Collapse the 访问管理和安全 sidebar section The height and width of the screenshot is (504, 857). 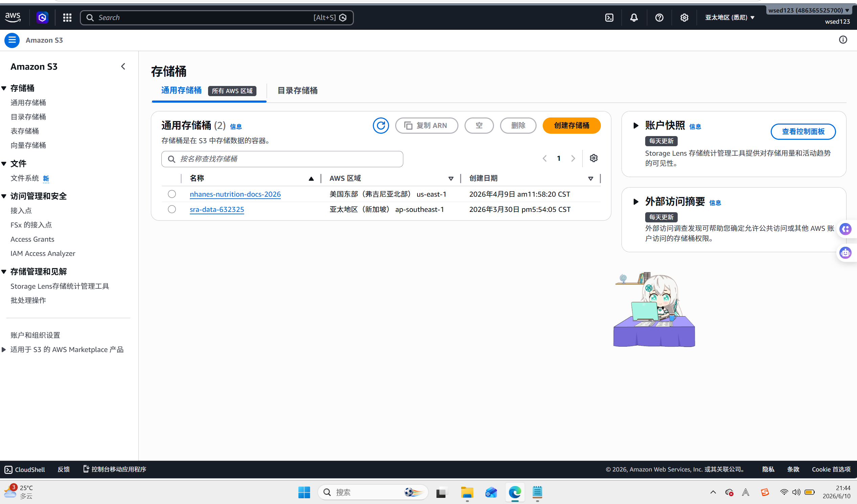click(4, 196)
